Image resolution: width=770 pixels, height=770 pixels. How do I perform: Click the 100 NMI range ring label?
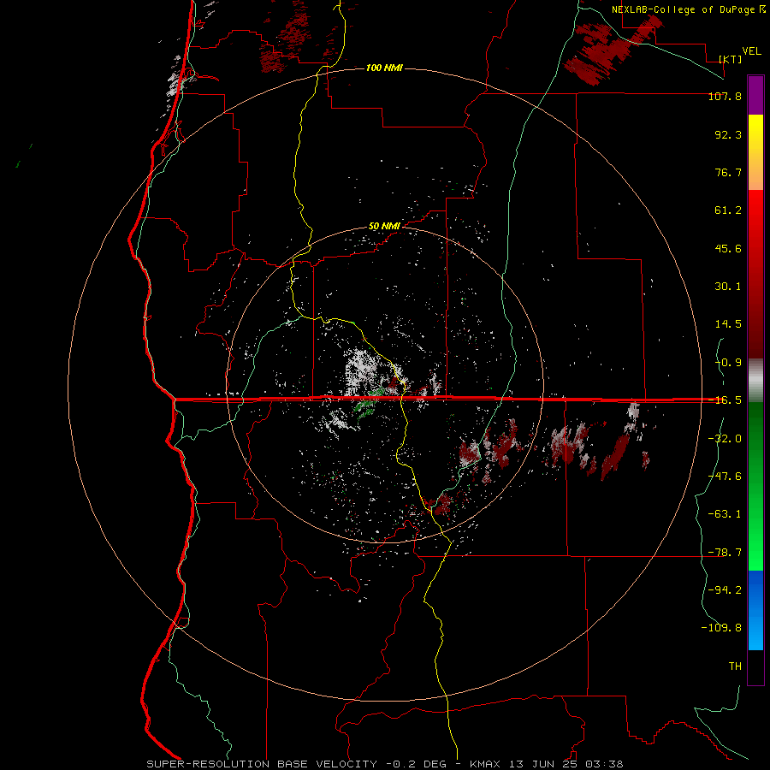384,68
